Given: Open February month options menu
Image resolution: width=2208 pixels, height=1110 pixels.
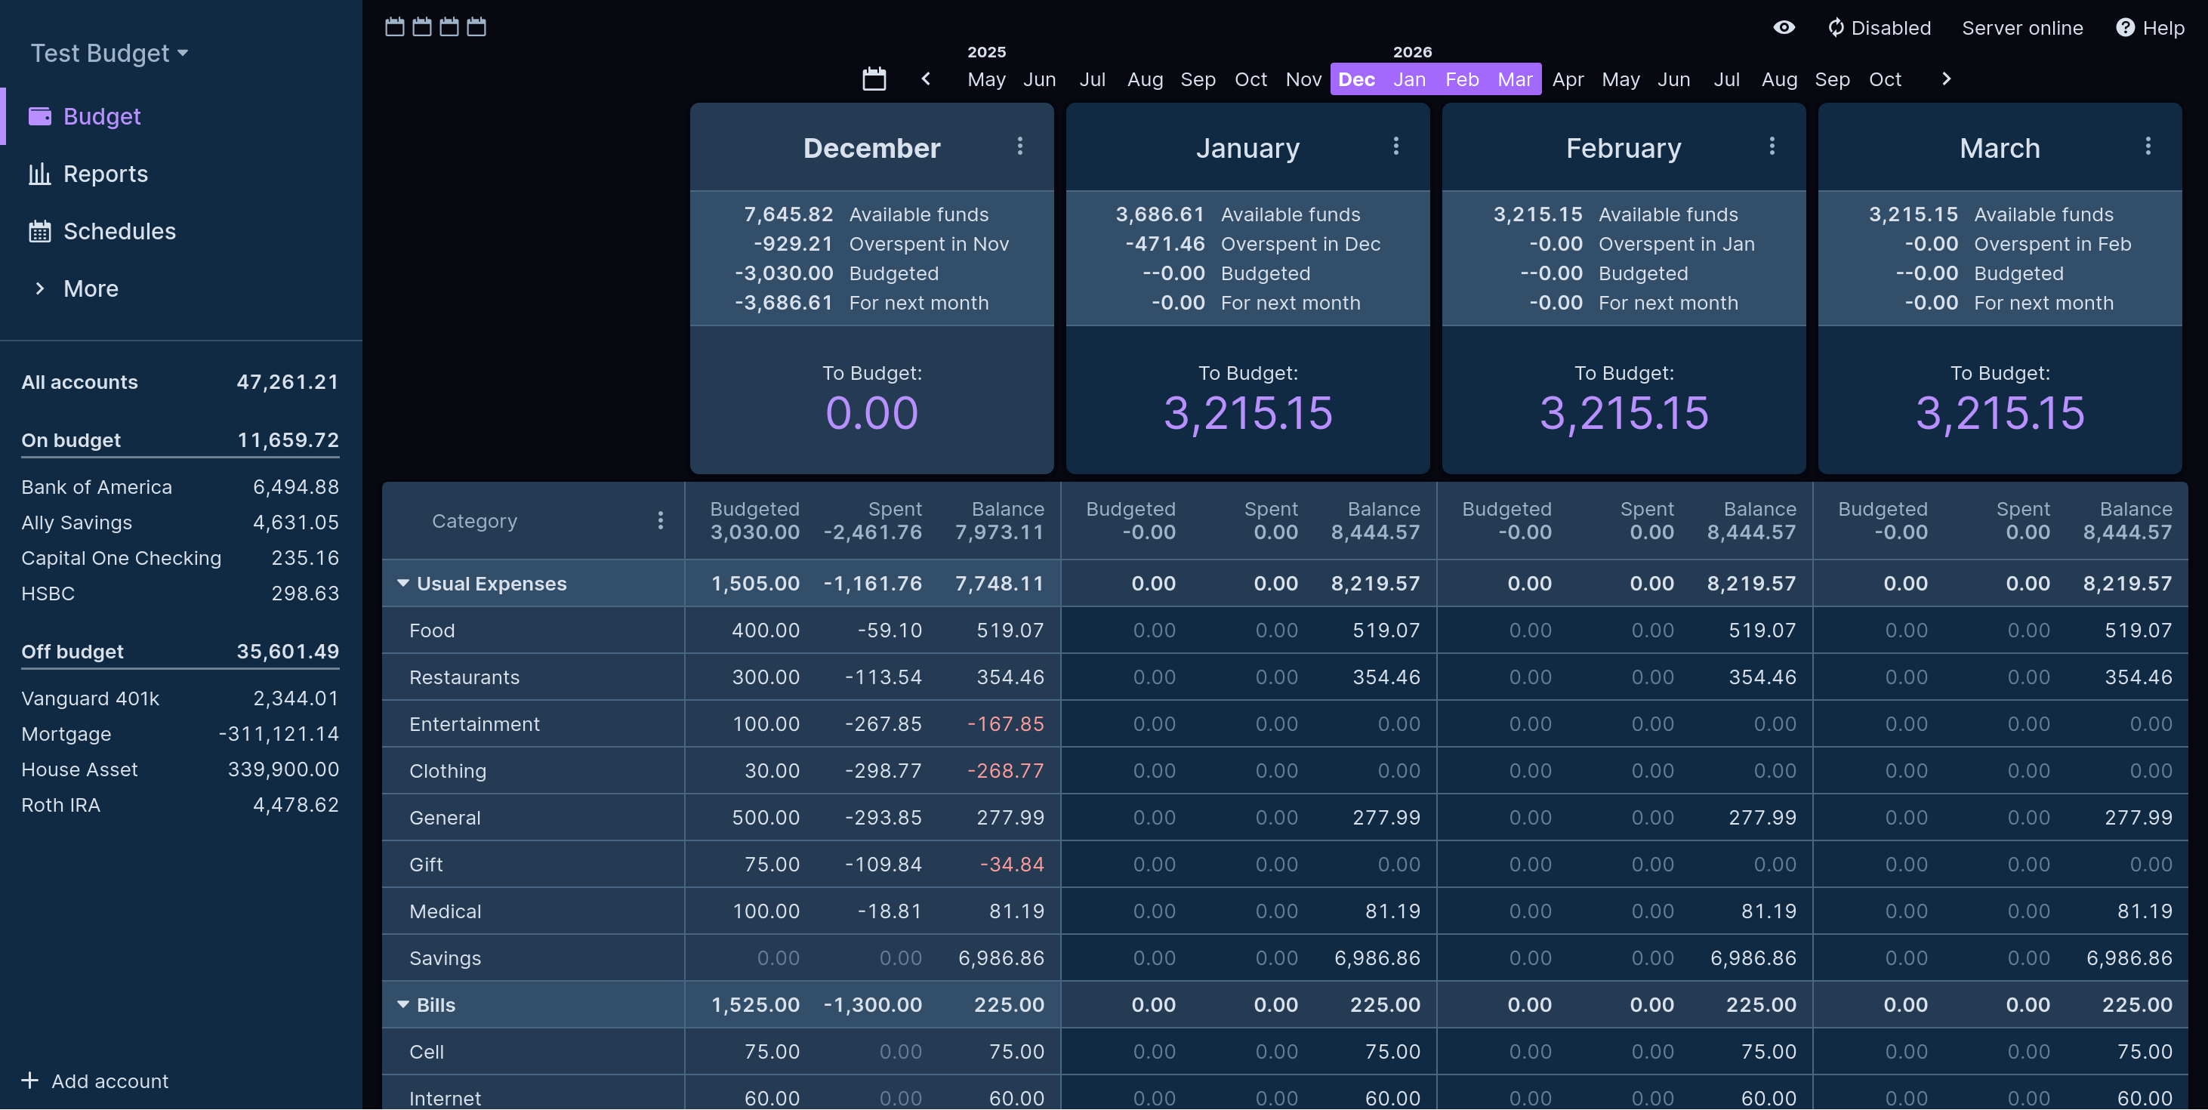Looking at the screenshot, I should coord(1771,146).
